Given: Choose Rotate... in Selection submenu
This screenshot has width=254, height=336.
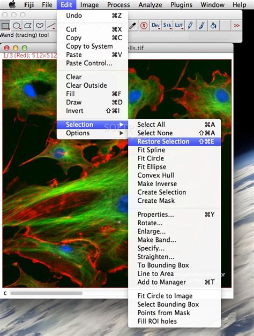Looking at the screenshot, I should coord(175,223).
